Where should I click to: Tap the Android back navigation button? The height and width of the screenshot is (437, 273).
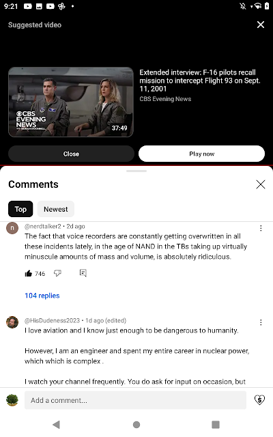[x=56, y=425]
